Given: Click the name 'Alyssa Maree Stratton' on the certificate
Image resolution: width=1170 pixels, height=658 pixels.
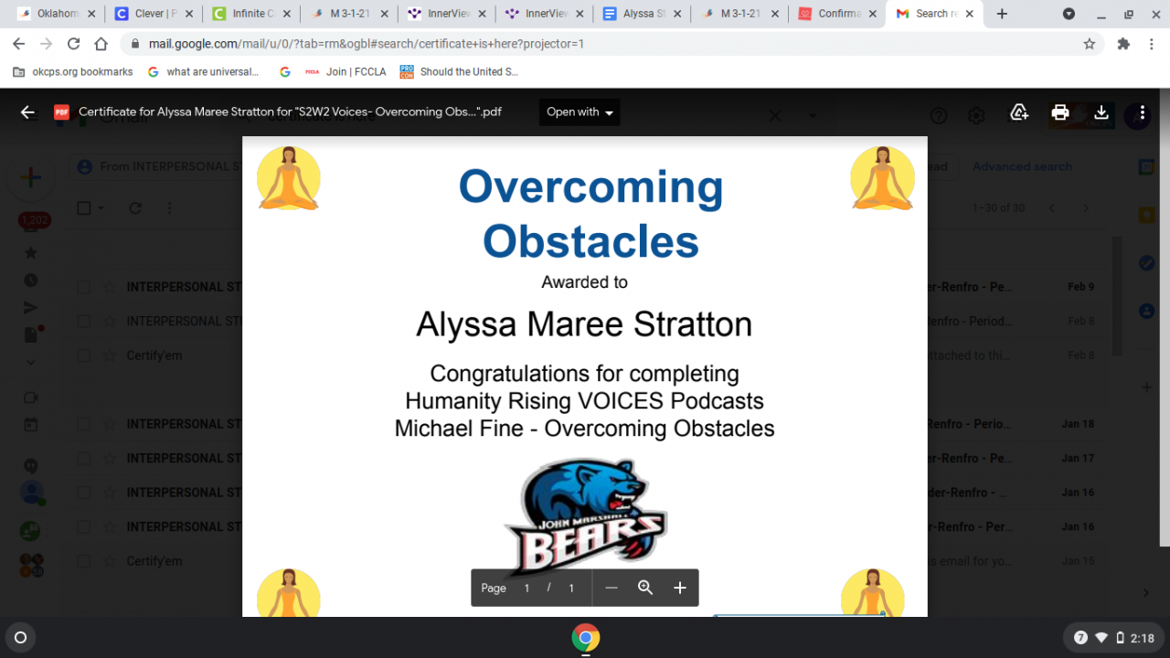Looking at the screenshot, I should (584, 324).
